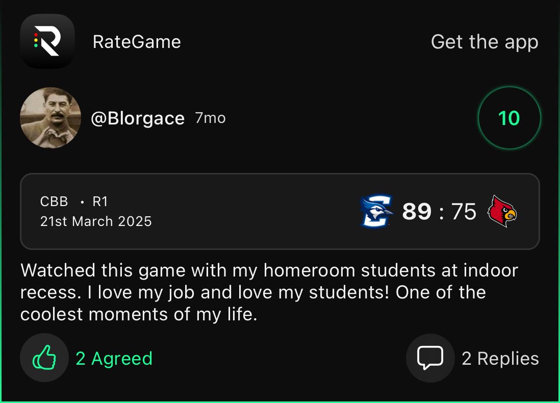
Task: Click the RateGame brand name text
Action: click(x=137, y=42)
